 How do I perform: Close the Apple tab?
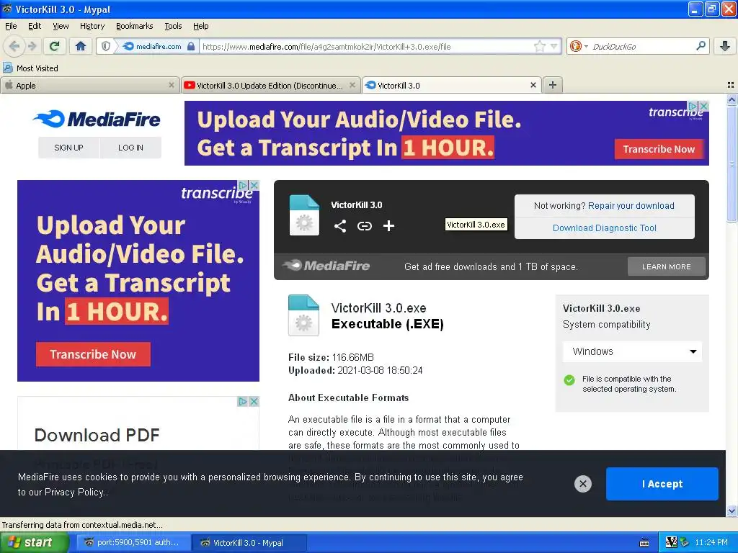pyautogui.click(x=172, y=85)
